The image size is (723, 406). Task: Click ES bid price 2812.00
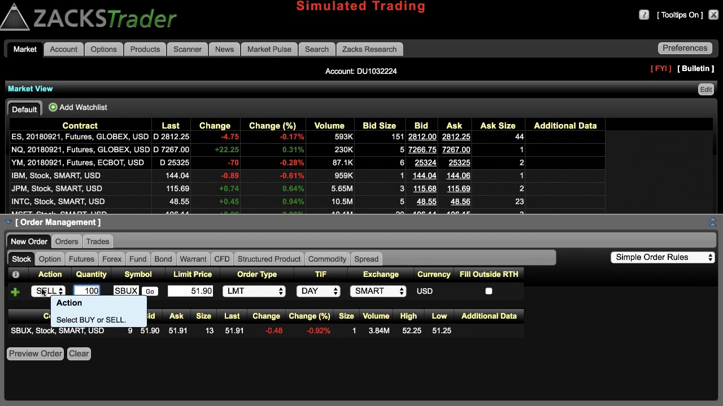[423, 136]
